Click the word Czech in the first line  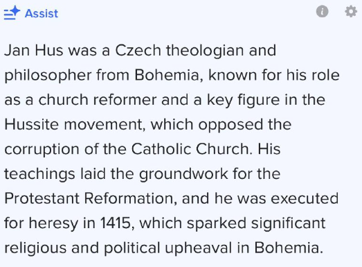[138, 50]
